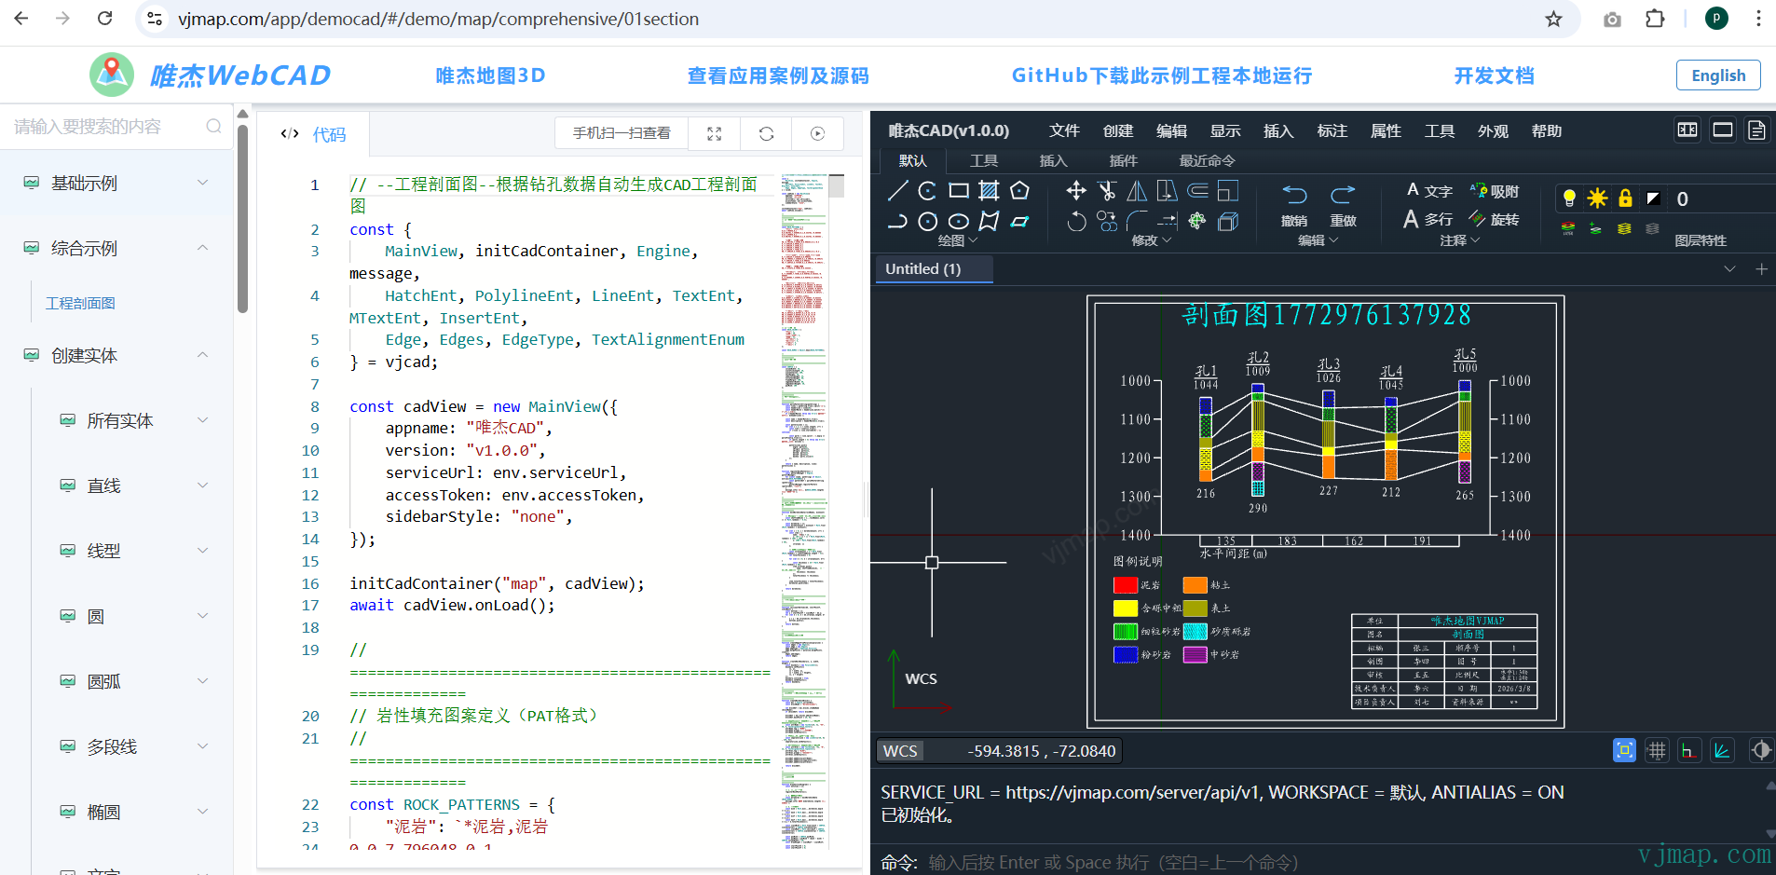
Task: Toggle the layer lock padlock icon
Action: (1625, 198)
